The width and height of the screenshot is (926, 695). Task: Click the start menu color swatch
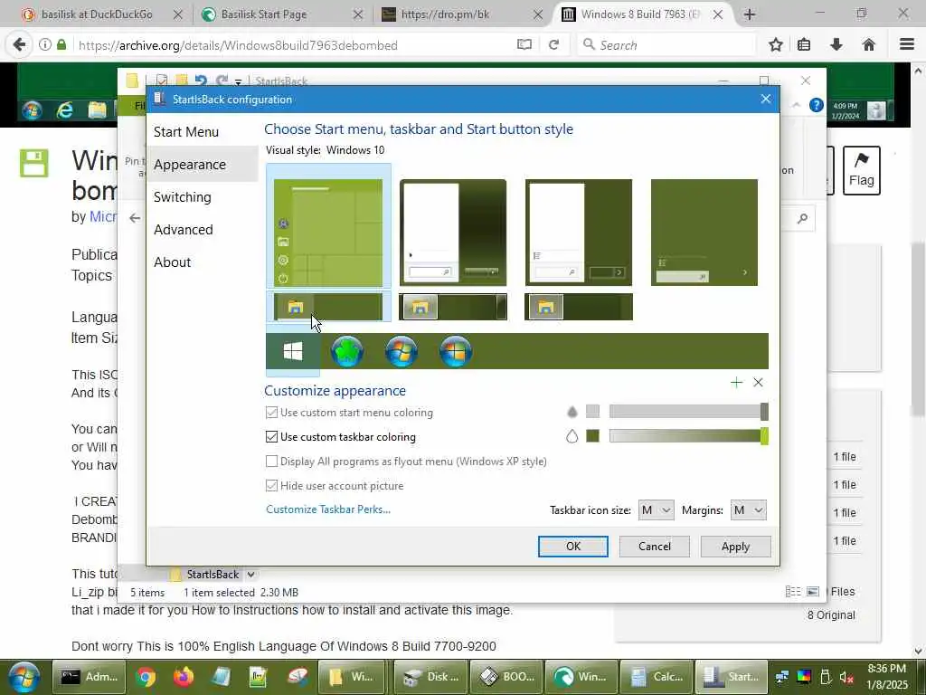point(592,412)
